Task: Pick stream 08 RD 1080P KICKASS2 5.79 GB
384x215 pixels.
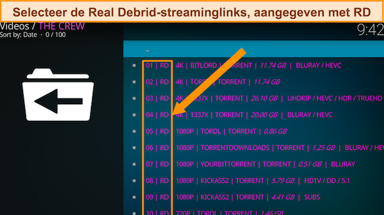Action: [x=253, y=181]
